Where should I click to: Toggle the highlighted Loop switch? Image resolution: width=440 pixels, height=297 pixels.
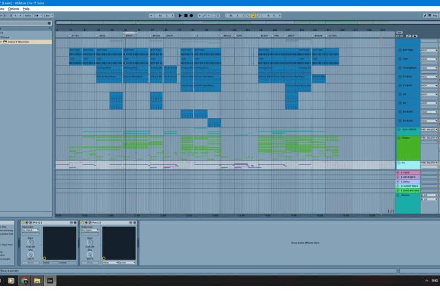(253, 16)
